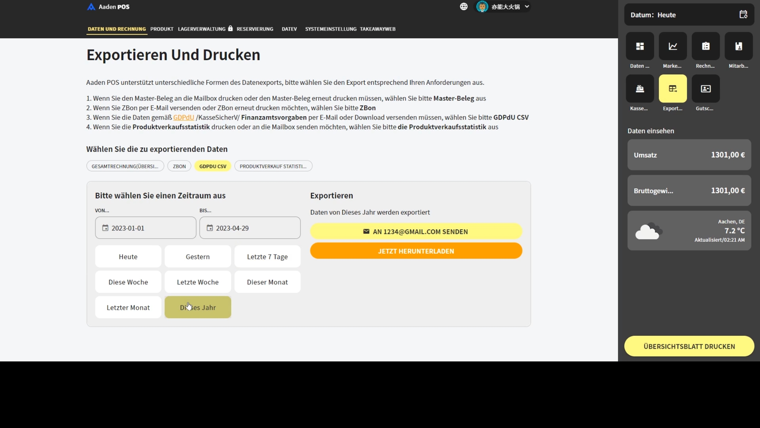Click the calendar icon beside Datum Heute

pos(743,15)
